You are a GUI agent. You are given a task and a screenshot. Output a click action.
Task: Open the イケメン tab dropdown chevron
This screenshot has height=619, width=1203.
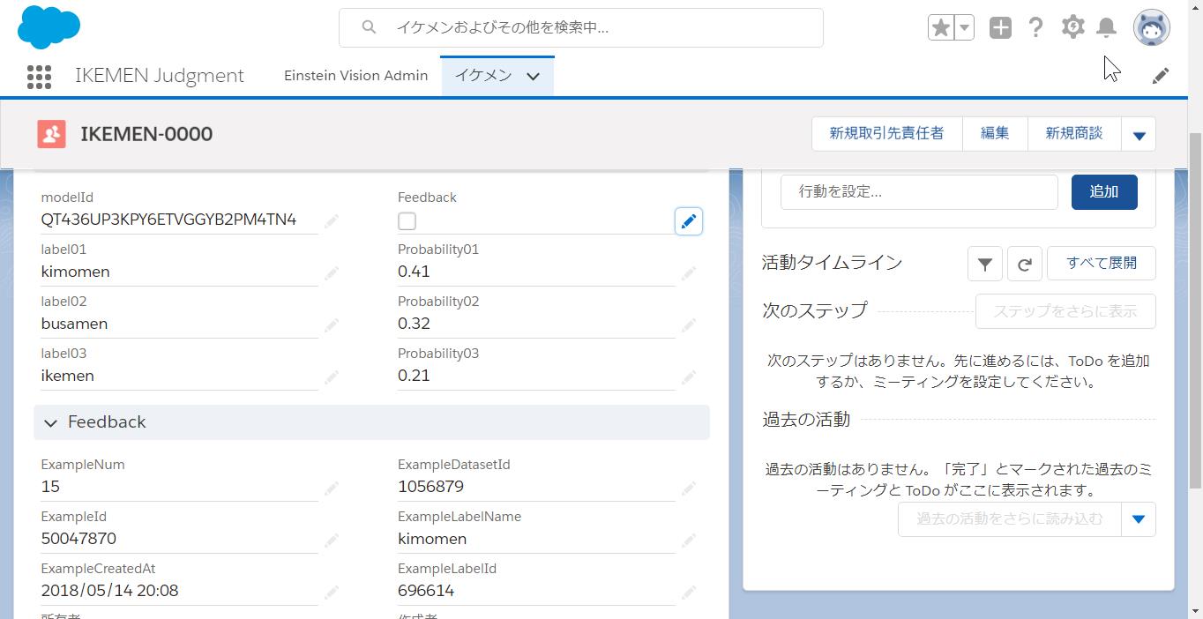[533, 77]
